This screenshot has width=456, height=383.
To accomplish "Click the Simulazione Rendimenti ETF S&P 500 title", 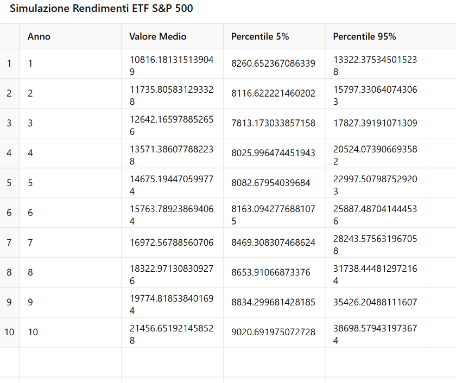I will click(x=102, y=9).
